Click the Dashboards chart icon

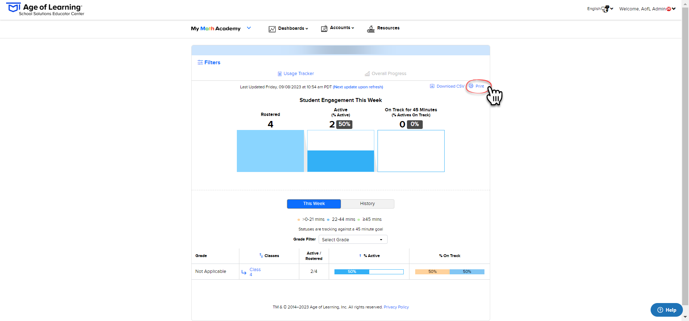pyautogui.click(x=272, y=29)
